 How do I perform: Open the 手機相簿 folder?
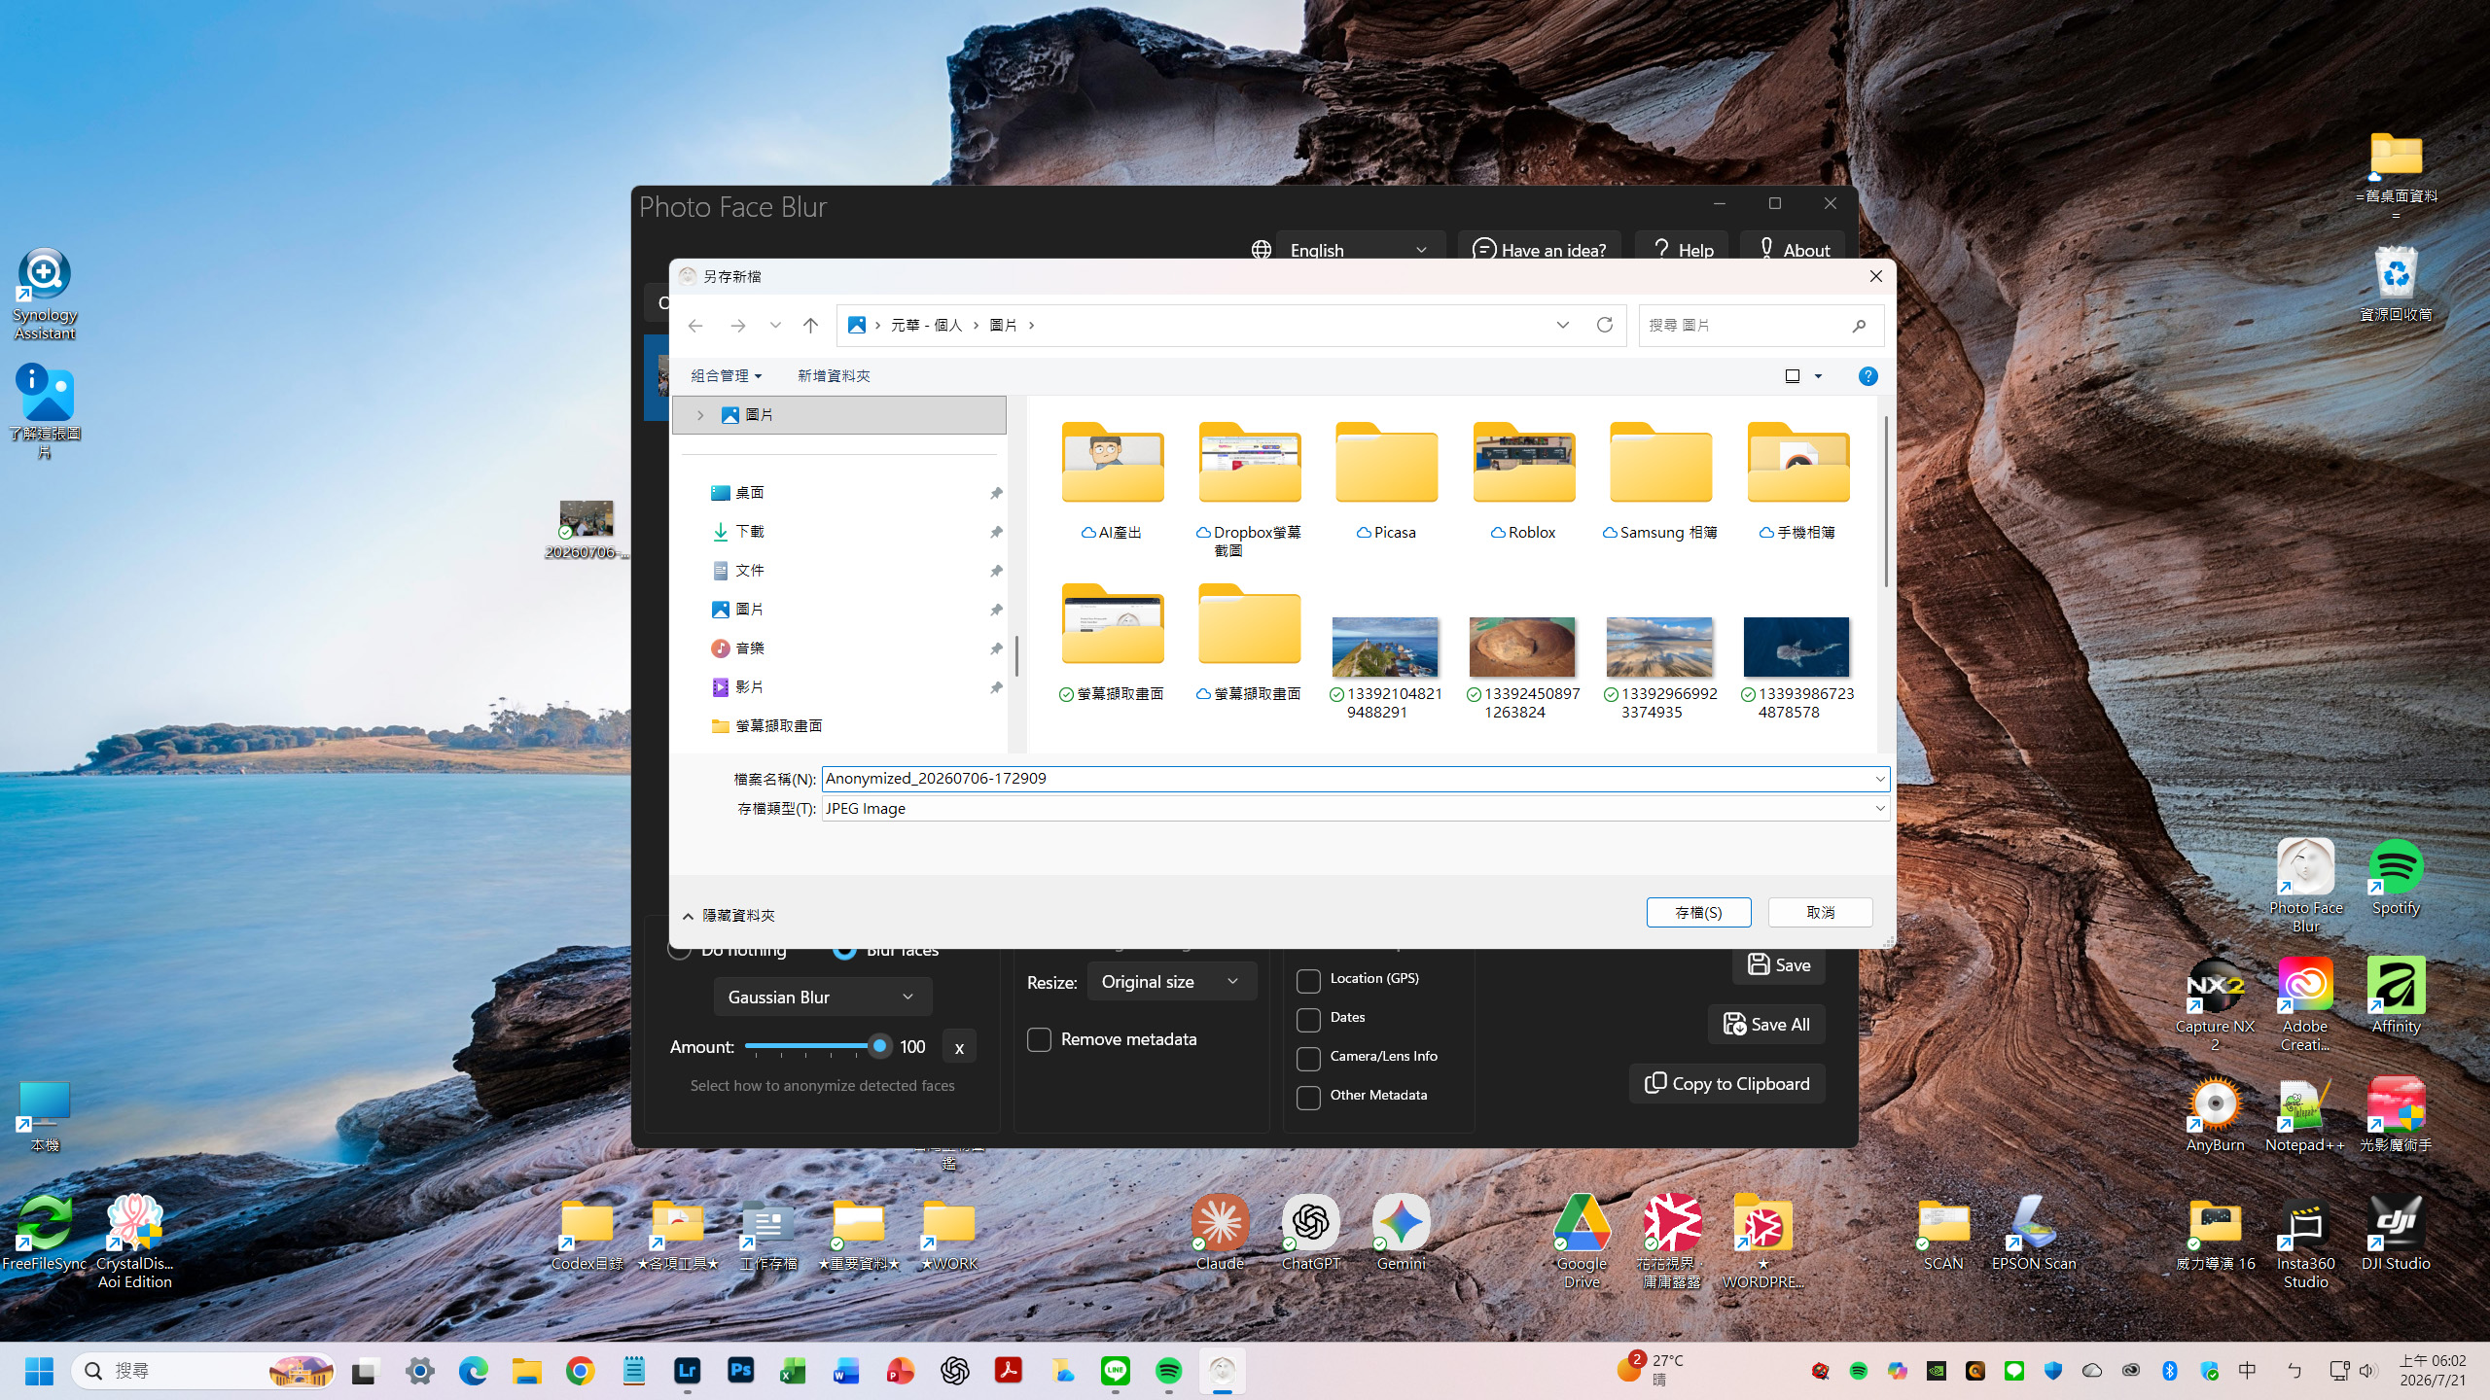[x=1797, y=482]
